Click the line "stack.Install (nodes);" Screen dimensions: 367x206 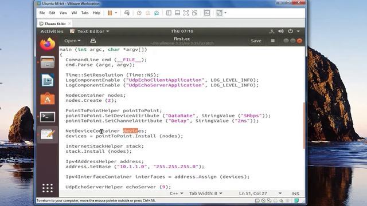coord(99,151)
